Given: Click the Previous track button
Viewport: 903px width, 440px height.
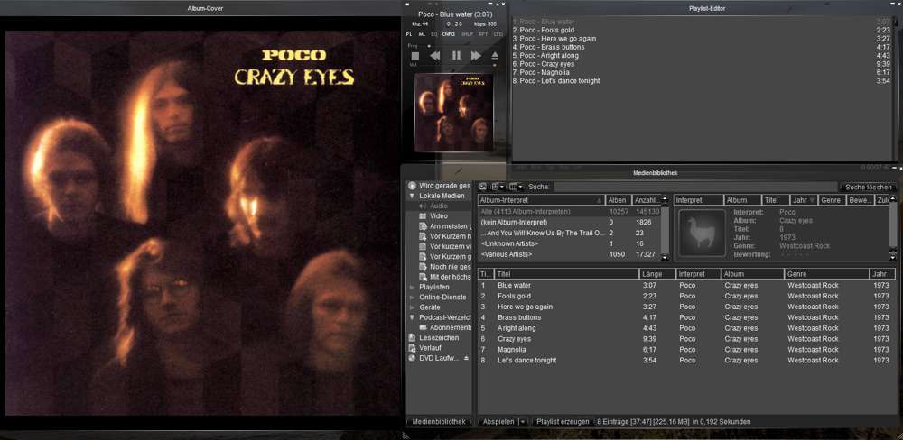Looking at the screenshot, I should 435,56.
